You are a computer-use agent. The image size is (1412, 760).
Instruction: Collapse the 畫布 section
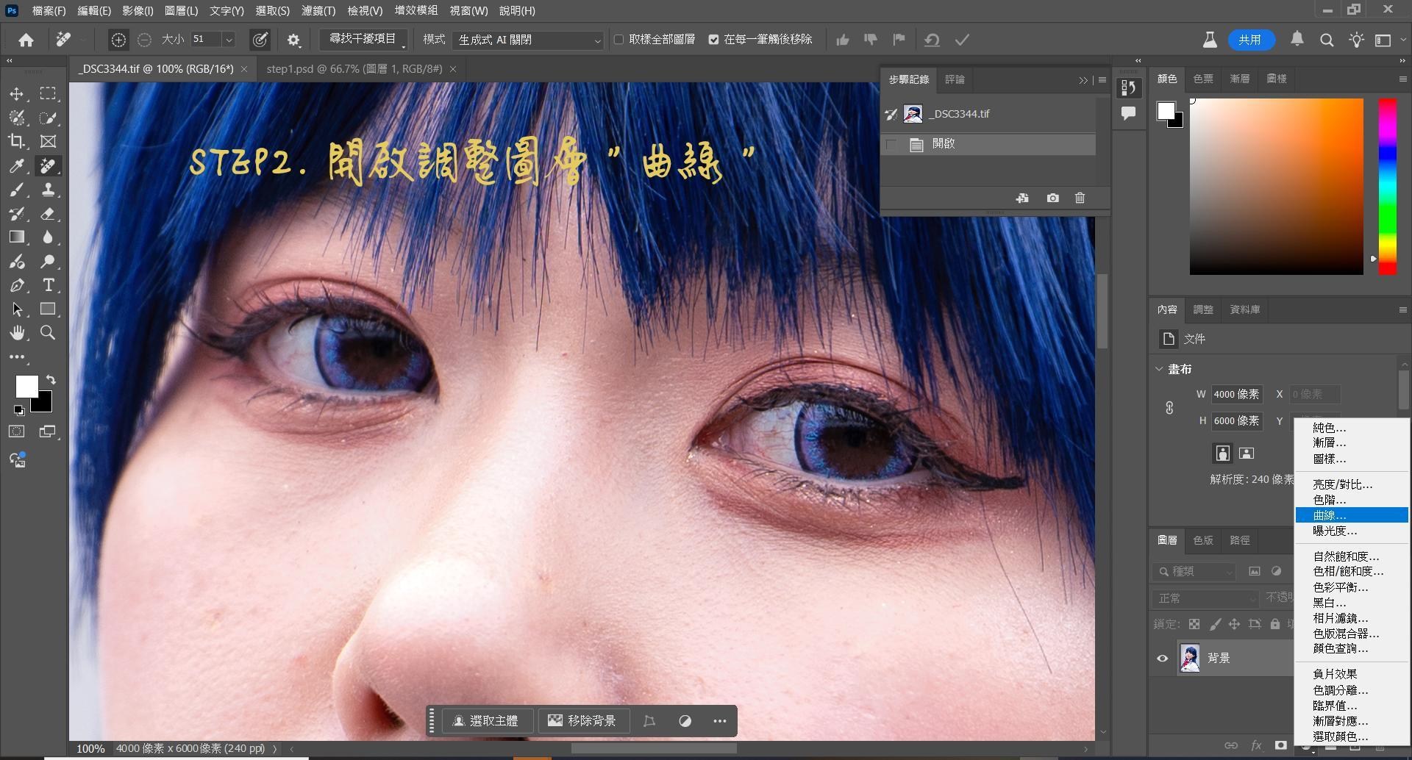1160,369
